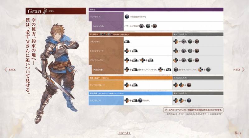Image resolution: width=249 pixels, height=138 pixels.
Task: Click the d-pad down icon in ドライブバースト row
Action: click(127, 60)
